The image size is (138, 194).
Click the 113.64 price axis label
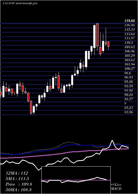130,34
